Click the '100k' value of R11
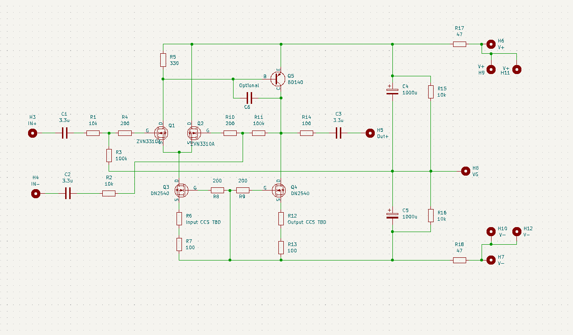The height and width of the screenshot is (335, 573). (259, 123)
